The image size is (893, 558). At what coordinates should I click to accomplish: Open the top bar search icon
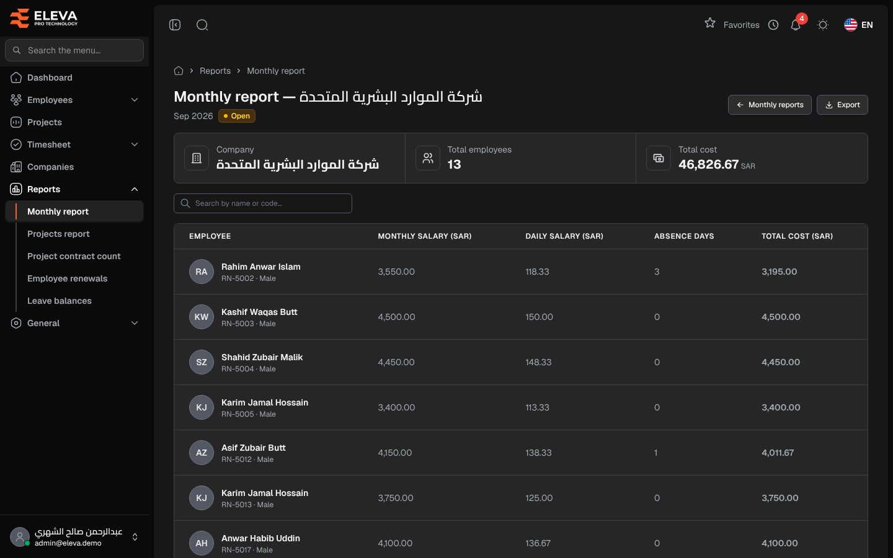click(202, 25)
